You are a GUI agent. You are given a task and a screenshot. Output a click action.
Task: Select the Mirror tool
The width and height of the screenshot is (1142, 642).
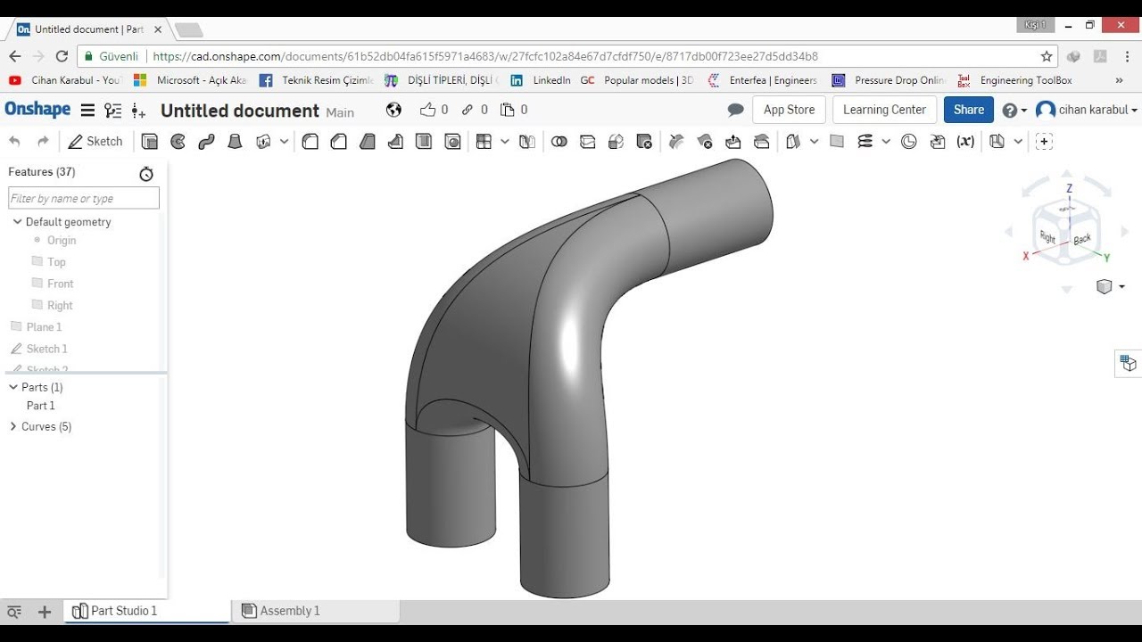coord(527,141)
